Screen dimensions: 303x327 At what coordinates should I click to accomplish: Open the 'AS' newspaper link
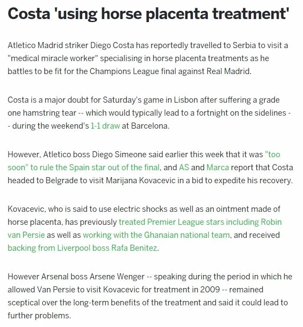(184, 168)
